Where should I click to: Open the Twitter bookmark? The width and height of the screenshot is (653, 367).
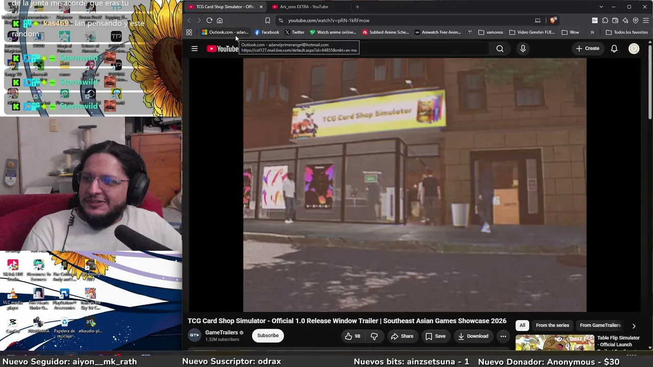[294, 32]
